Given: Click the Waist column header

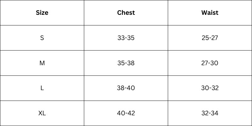Looking at the screenshot, I should point(210,13).
